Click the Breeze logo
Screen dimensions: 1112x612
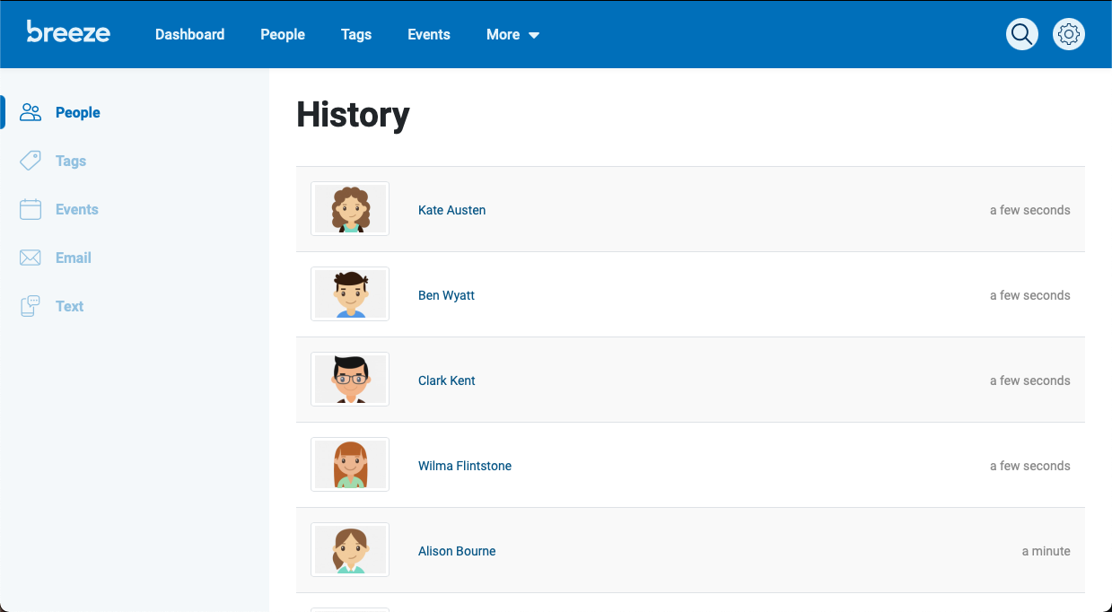tap(68, 32)
